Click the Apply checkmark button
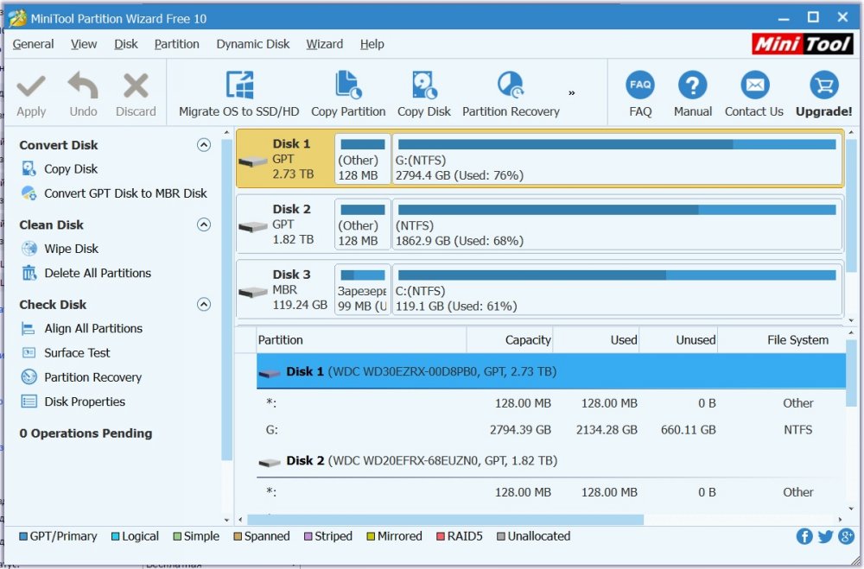864x569 pixels. 31,94
